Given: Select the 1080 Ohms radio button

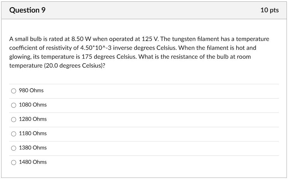Looking at the screenshot, I should [13, 105].
